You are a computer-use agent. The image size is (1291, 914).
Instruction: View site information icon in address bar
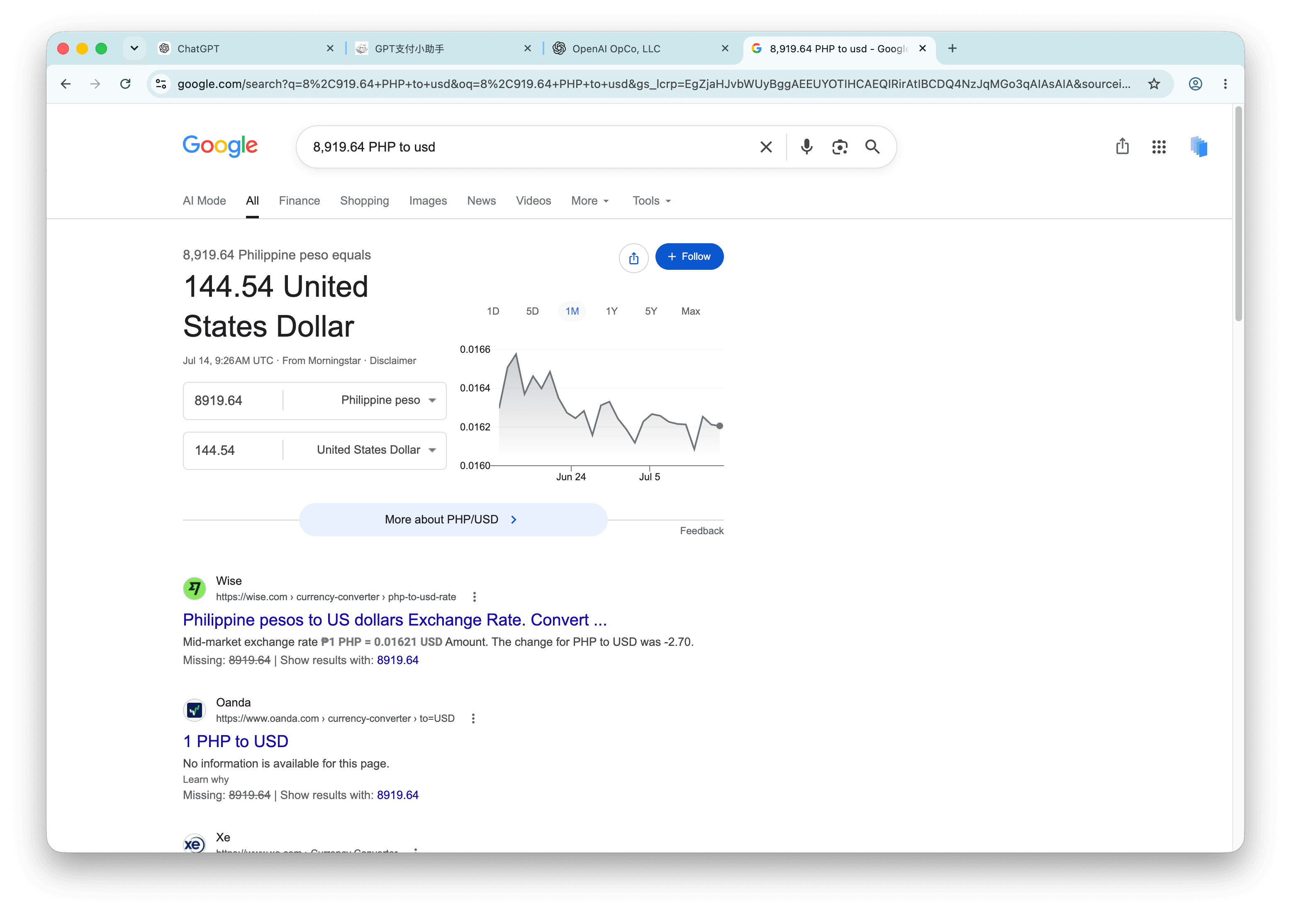[161, 84]
